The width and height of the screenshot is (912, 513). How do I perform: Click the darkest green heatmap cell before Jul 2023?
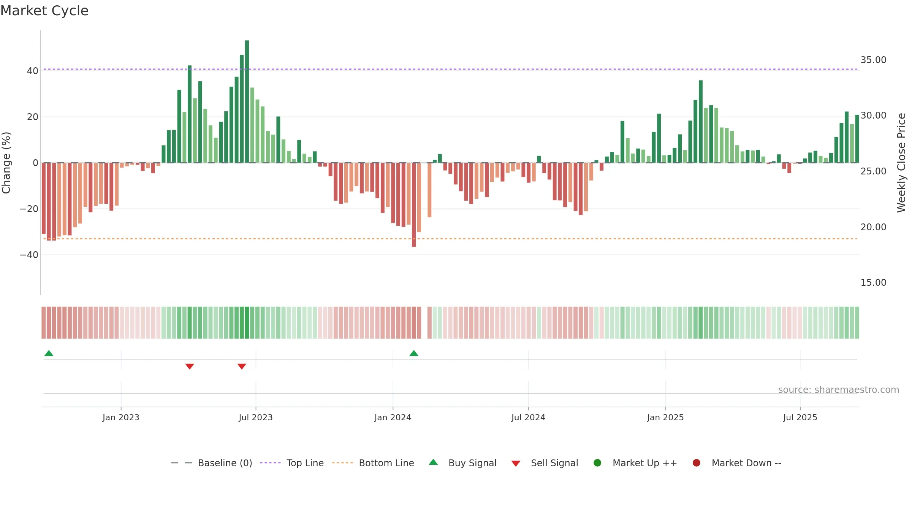tap(247, 323)
